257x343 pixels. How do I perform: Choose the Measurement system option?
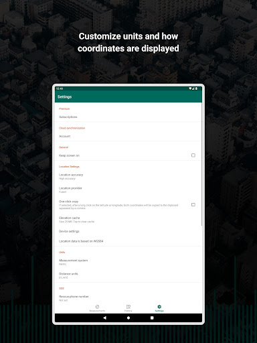point(128,262)
